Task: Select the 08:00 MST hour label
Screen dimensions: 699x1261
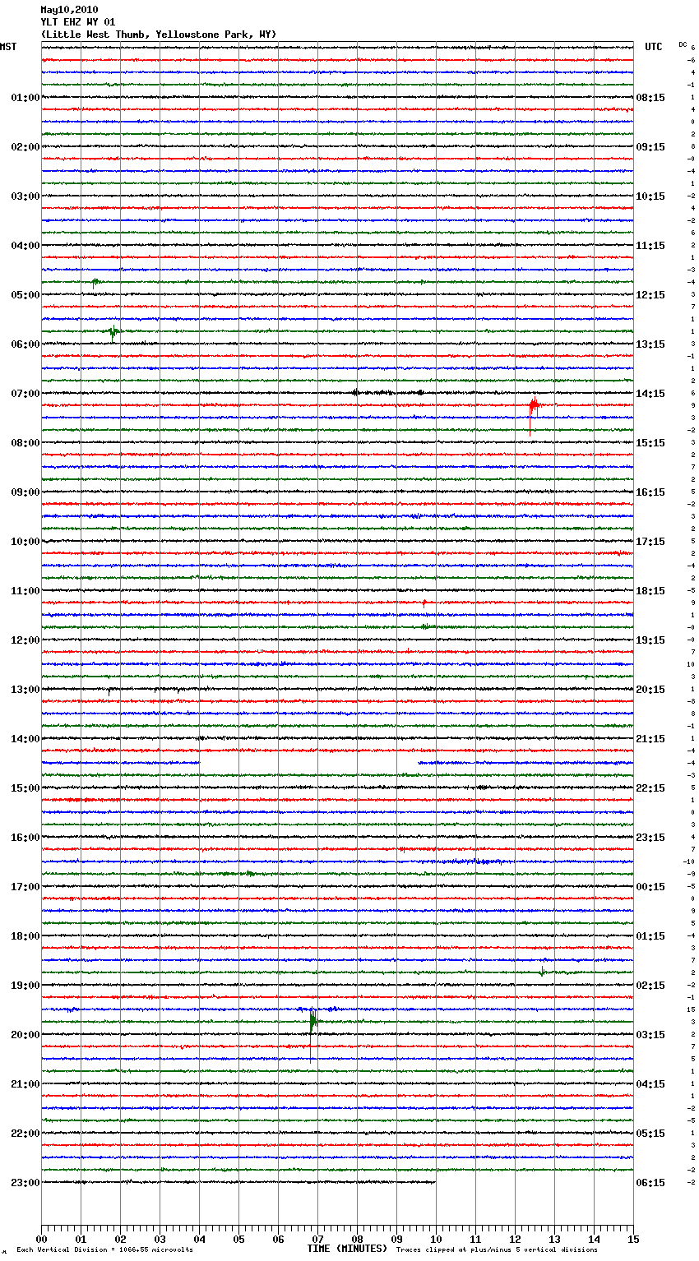Action: coord(25,443)
